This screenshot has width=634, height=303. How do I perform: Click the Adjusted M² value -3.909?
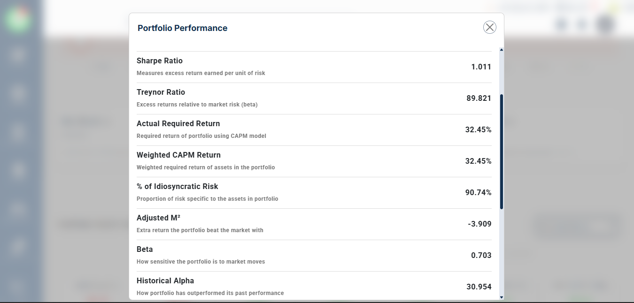[x=479, y=224]
